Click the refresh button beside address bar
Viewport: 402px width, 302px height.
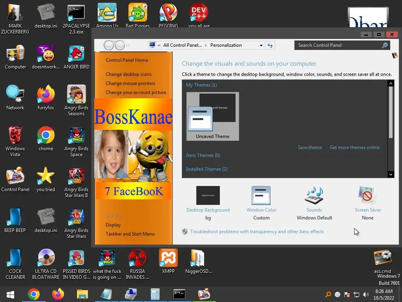270,46
